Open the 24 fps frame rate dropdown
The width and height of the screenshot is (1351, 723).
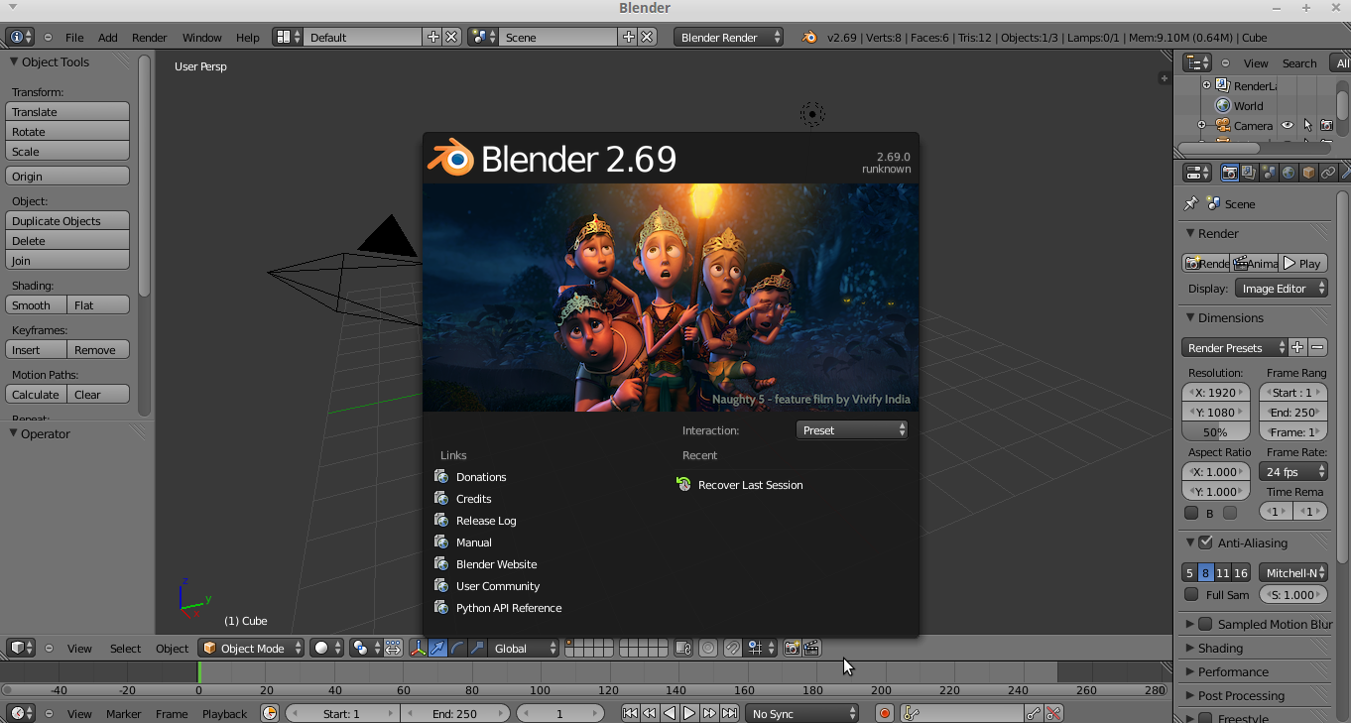coord(1293,472)
